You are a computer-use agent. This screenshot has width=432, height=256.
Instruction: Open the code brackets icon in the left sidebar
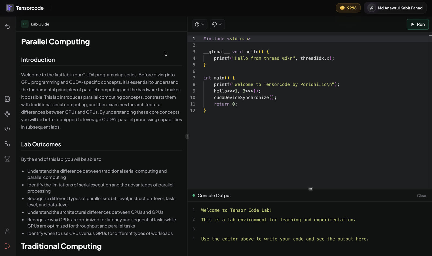click(x=7, y=129)
